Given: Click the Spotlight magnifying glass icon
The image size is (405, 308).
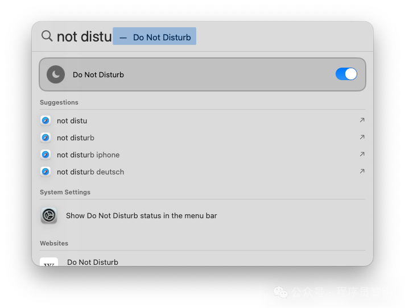Looking at the screenshot, I should pos(47,36).
